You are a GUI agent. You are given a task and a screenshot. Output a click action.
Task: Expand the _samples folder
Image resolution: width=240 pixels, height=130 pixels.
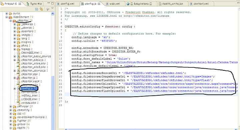tap(15, 24)
